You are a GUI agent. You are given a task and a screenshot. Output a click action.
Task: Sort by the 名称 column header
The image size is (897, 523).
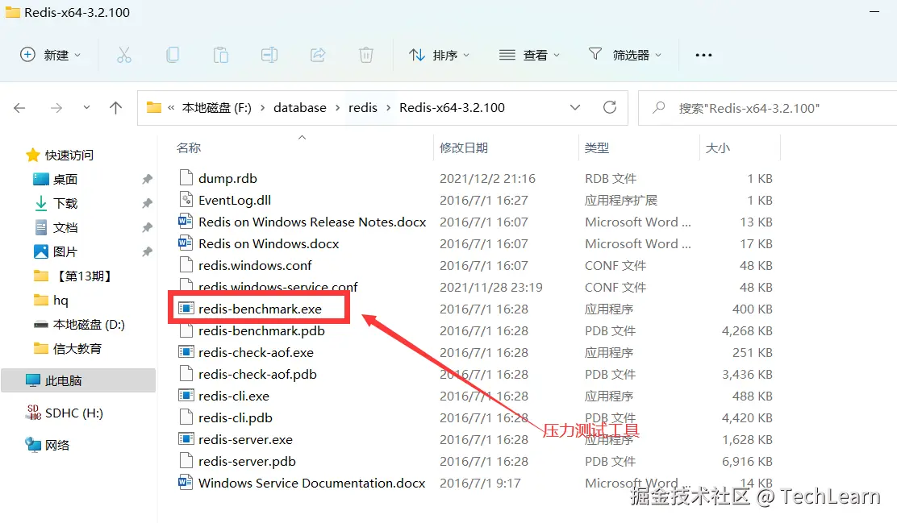[x=189, y=148]
